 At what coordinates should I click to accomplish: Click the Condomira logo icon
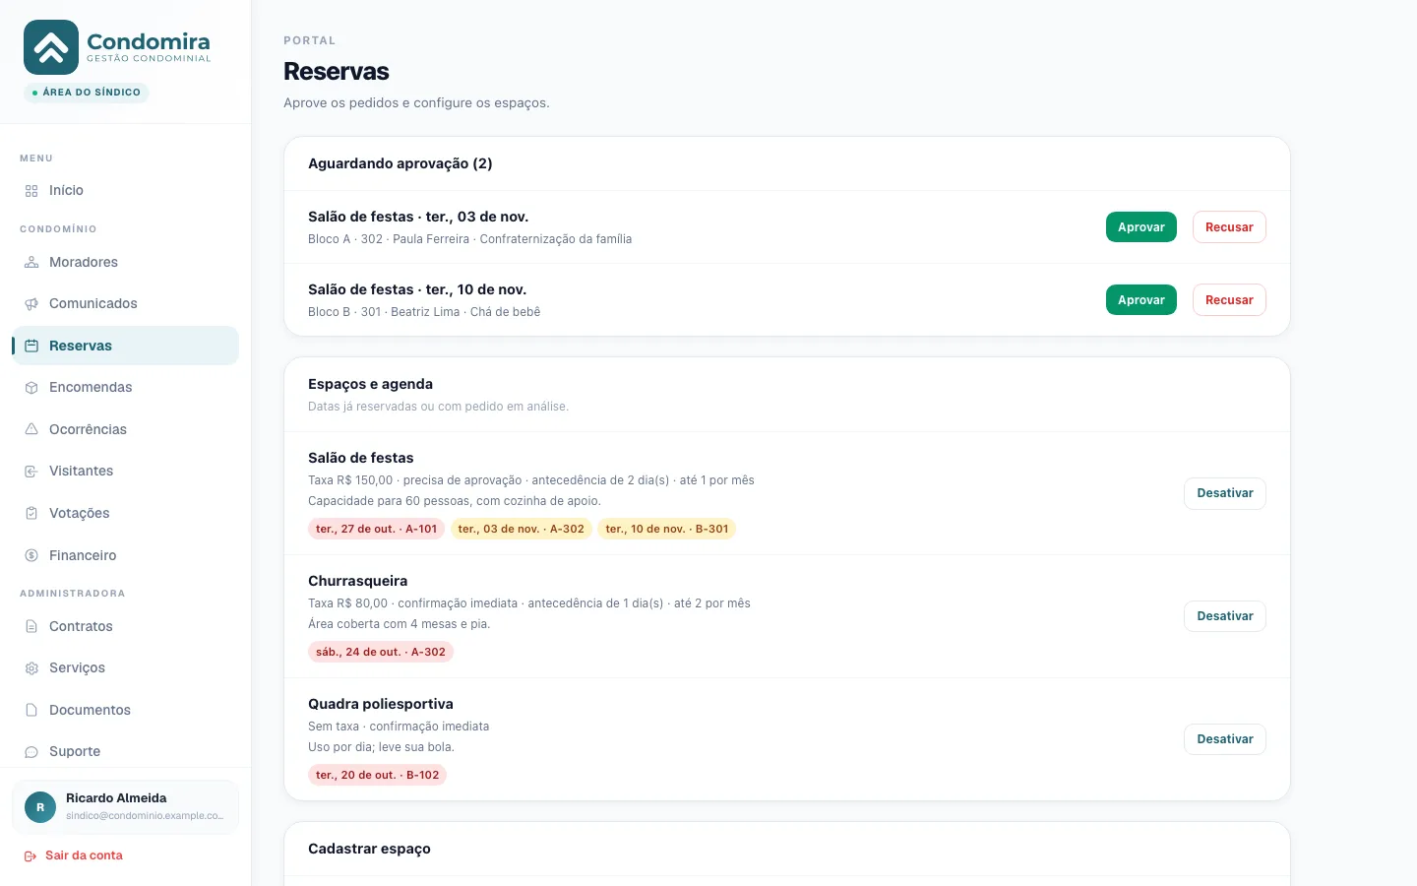[51, 47]
